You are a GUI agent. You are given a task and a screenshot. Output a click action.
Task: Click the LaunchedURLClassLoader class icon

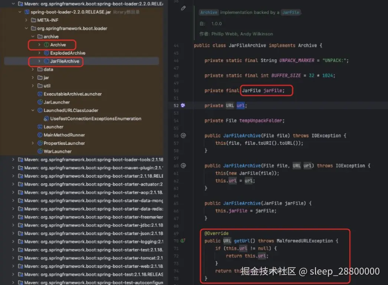point(40,110)
